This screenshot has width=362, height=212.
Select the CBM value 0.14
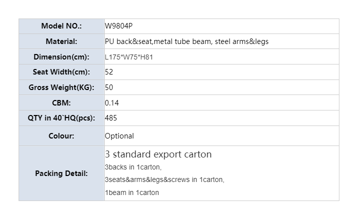pos(112,103)
